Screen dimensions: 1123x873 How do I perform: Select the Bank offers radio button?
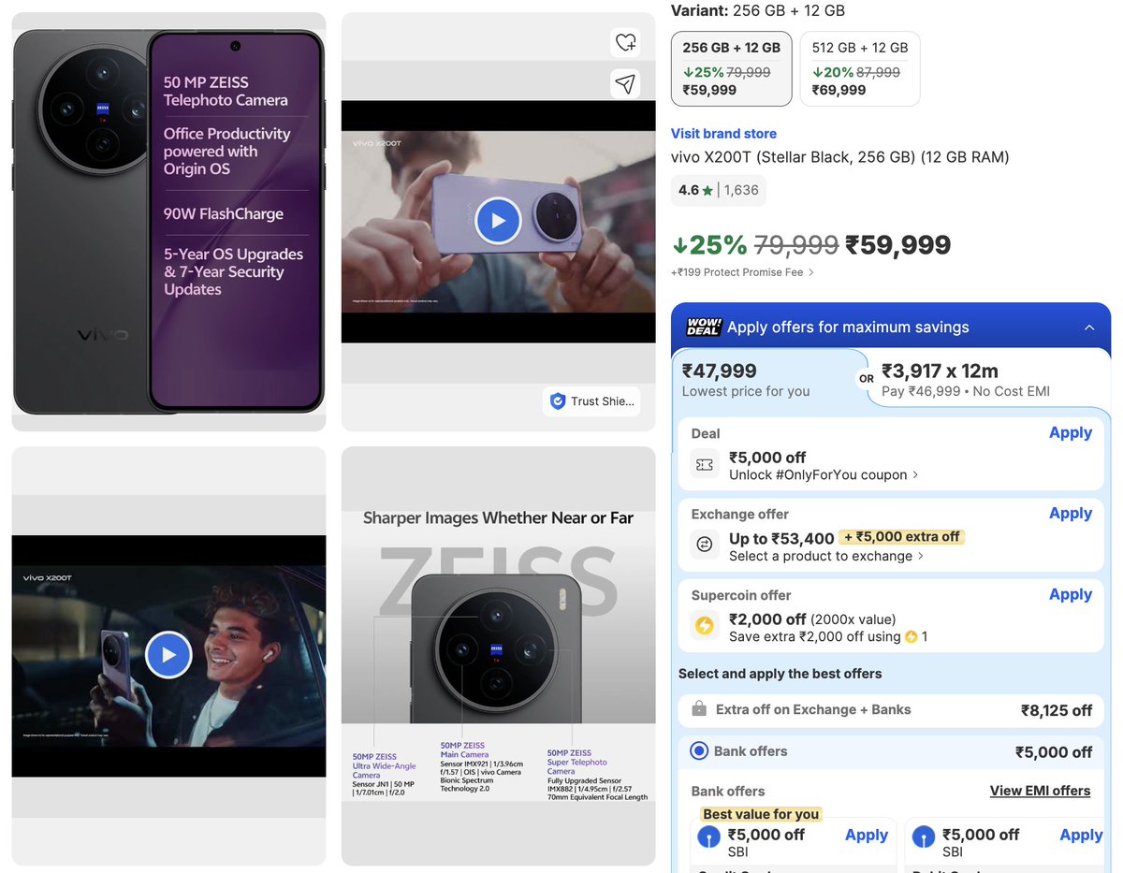pyautogui.click(x=699, y=750)
